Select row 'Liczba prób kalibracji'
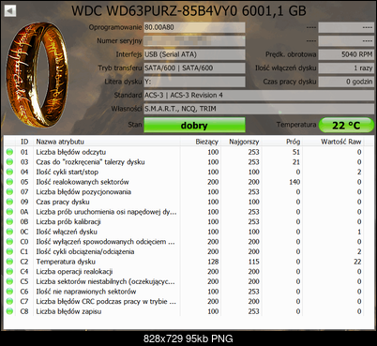The image size is (377, 346). pyautogui.click(x=188, y=221)
